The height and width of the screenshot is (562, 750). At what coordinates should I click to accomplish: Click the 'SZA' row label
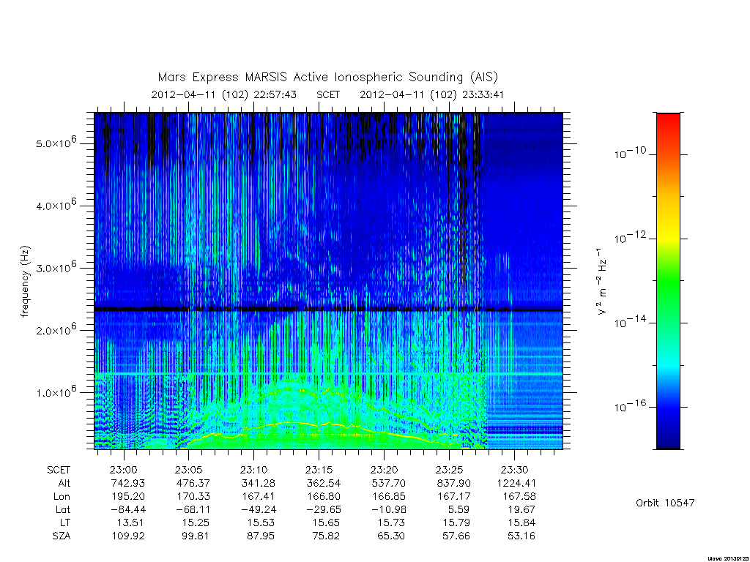pos(62,536)
